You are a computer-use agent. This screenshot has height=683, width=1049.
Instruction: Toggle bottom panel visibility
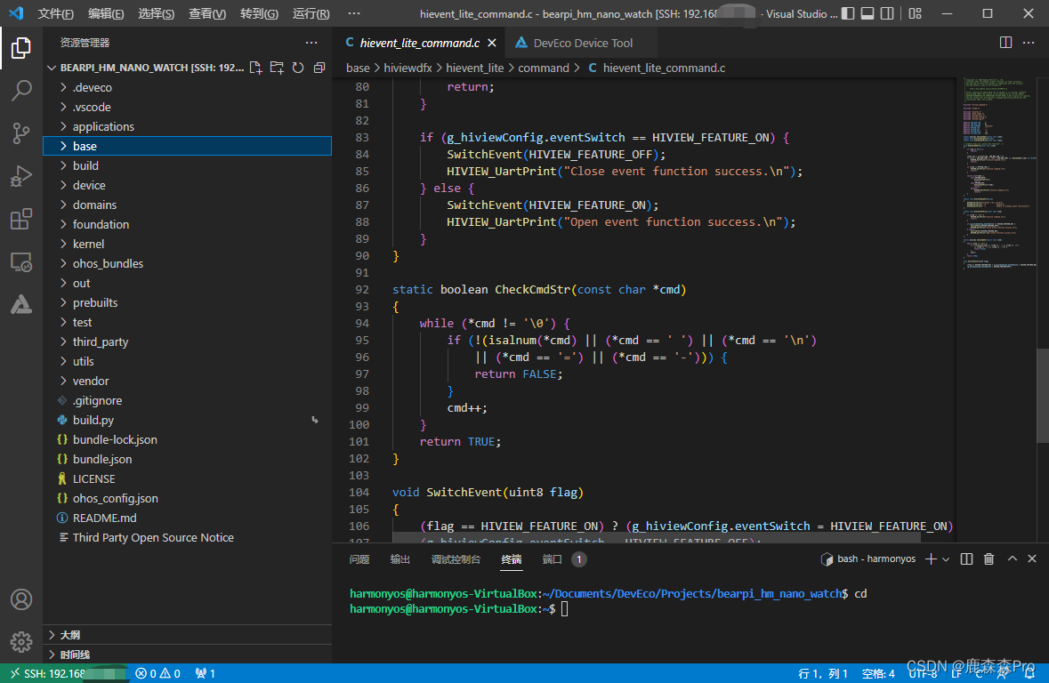(x=867, y=13)
